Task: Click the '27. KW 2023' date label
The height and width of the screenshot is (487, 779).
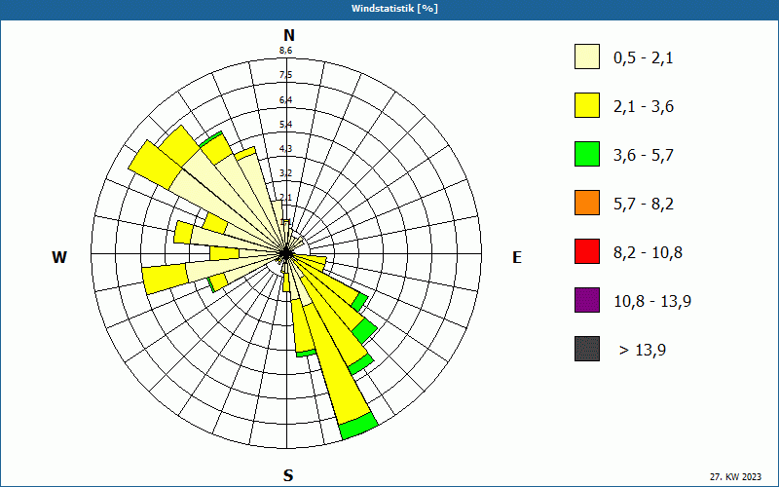Action: click(735, 476)
